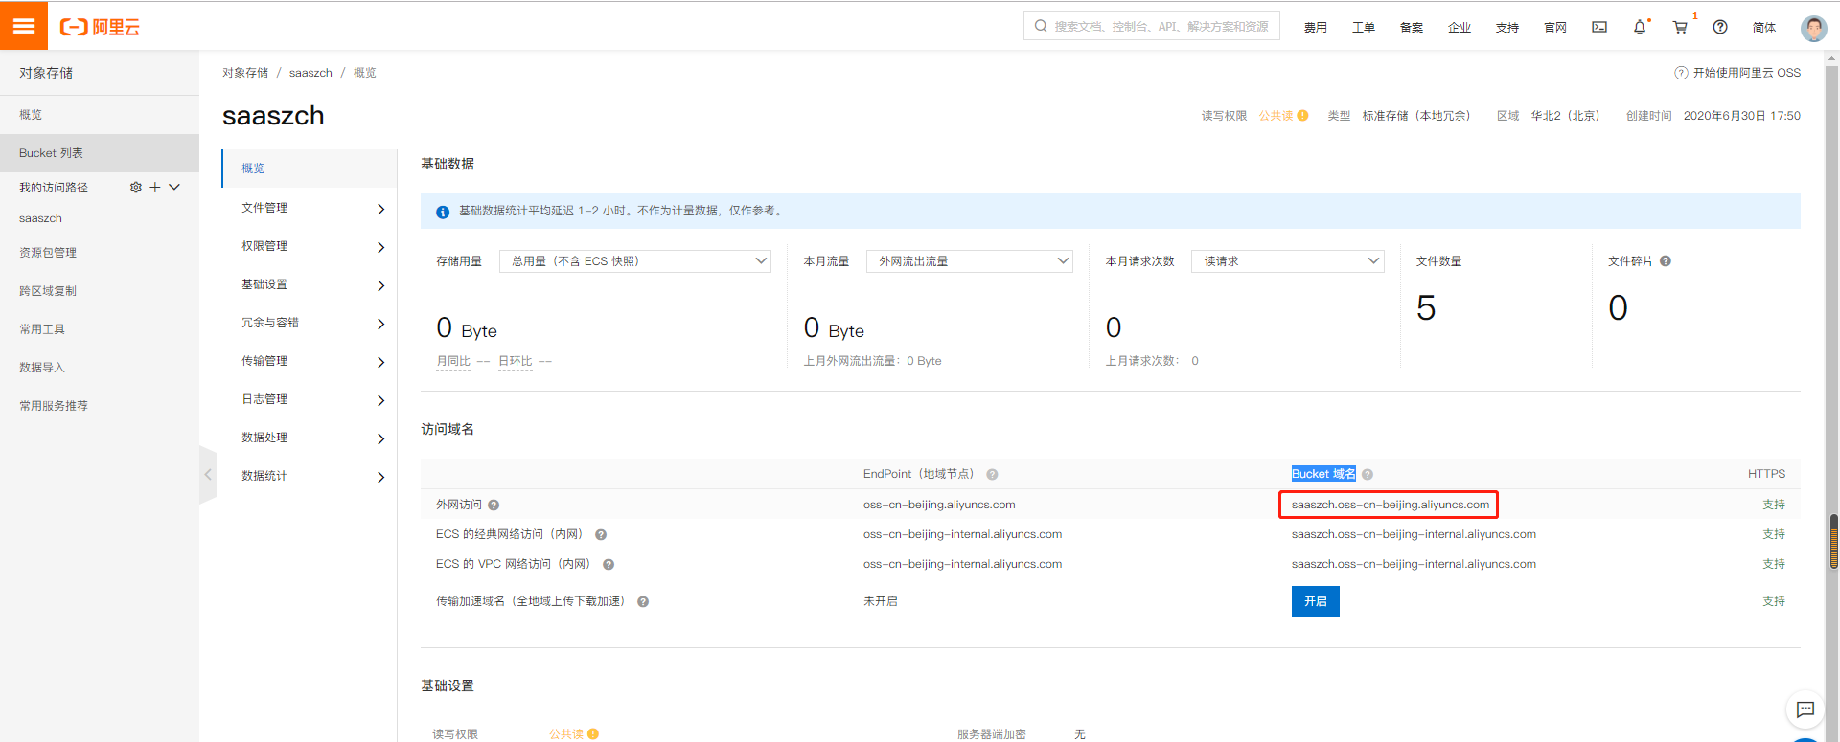Click the info icon in the blue notice
This screenshot has height=742, width=1840.
[443, 212]
